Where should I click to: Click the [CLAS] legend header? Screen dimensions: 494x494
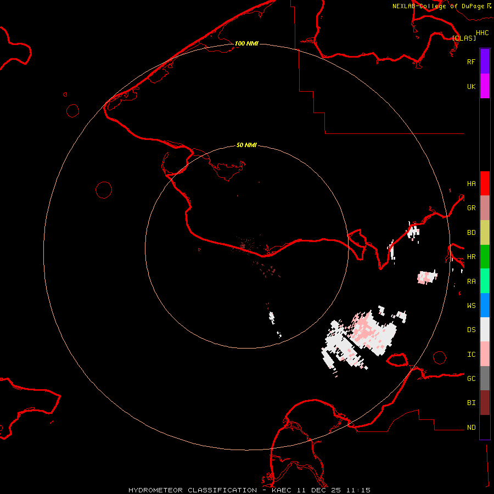pos(464,38)
